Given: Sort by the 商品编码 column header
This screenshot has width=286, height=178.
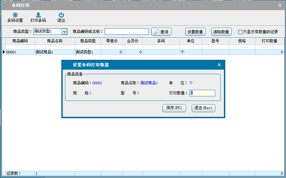Looking at the screenshot, I should pos(20,41).
